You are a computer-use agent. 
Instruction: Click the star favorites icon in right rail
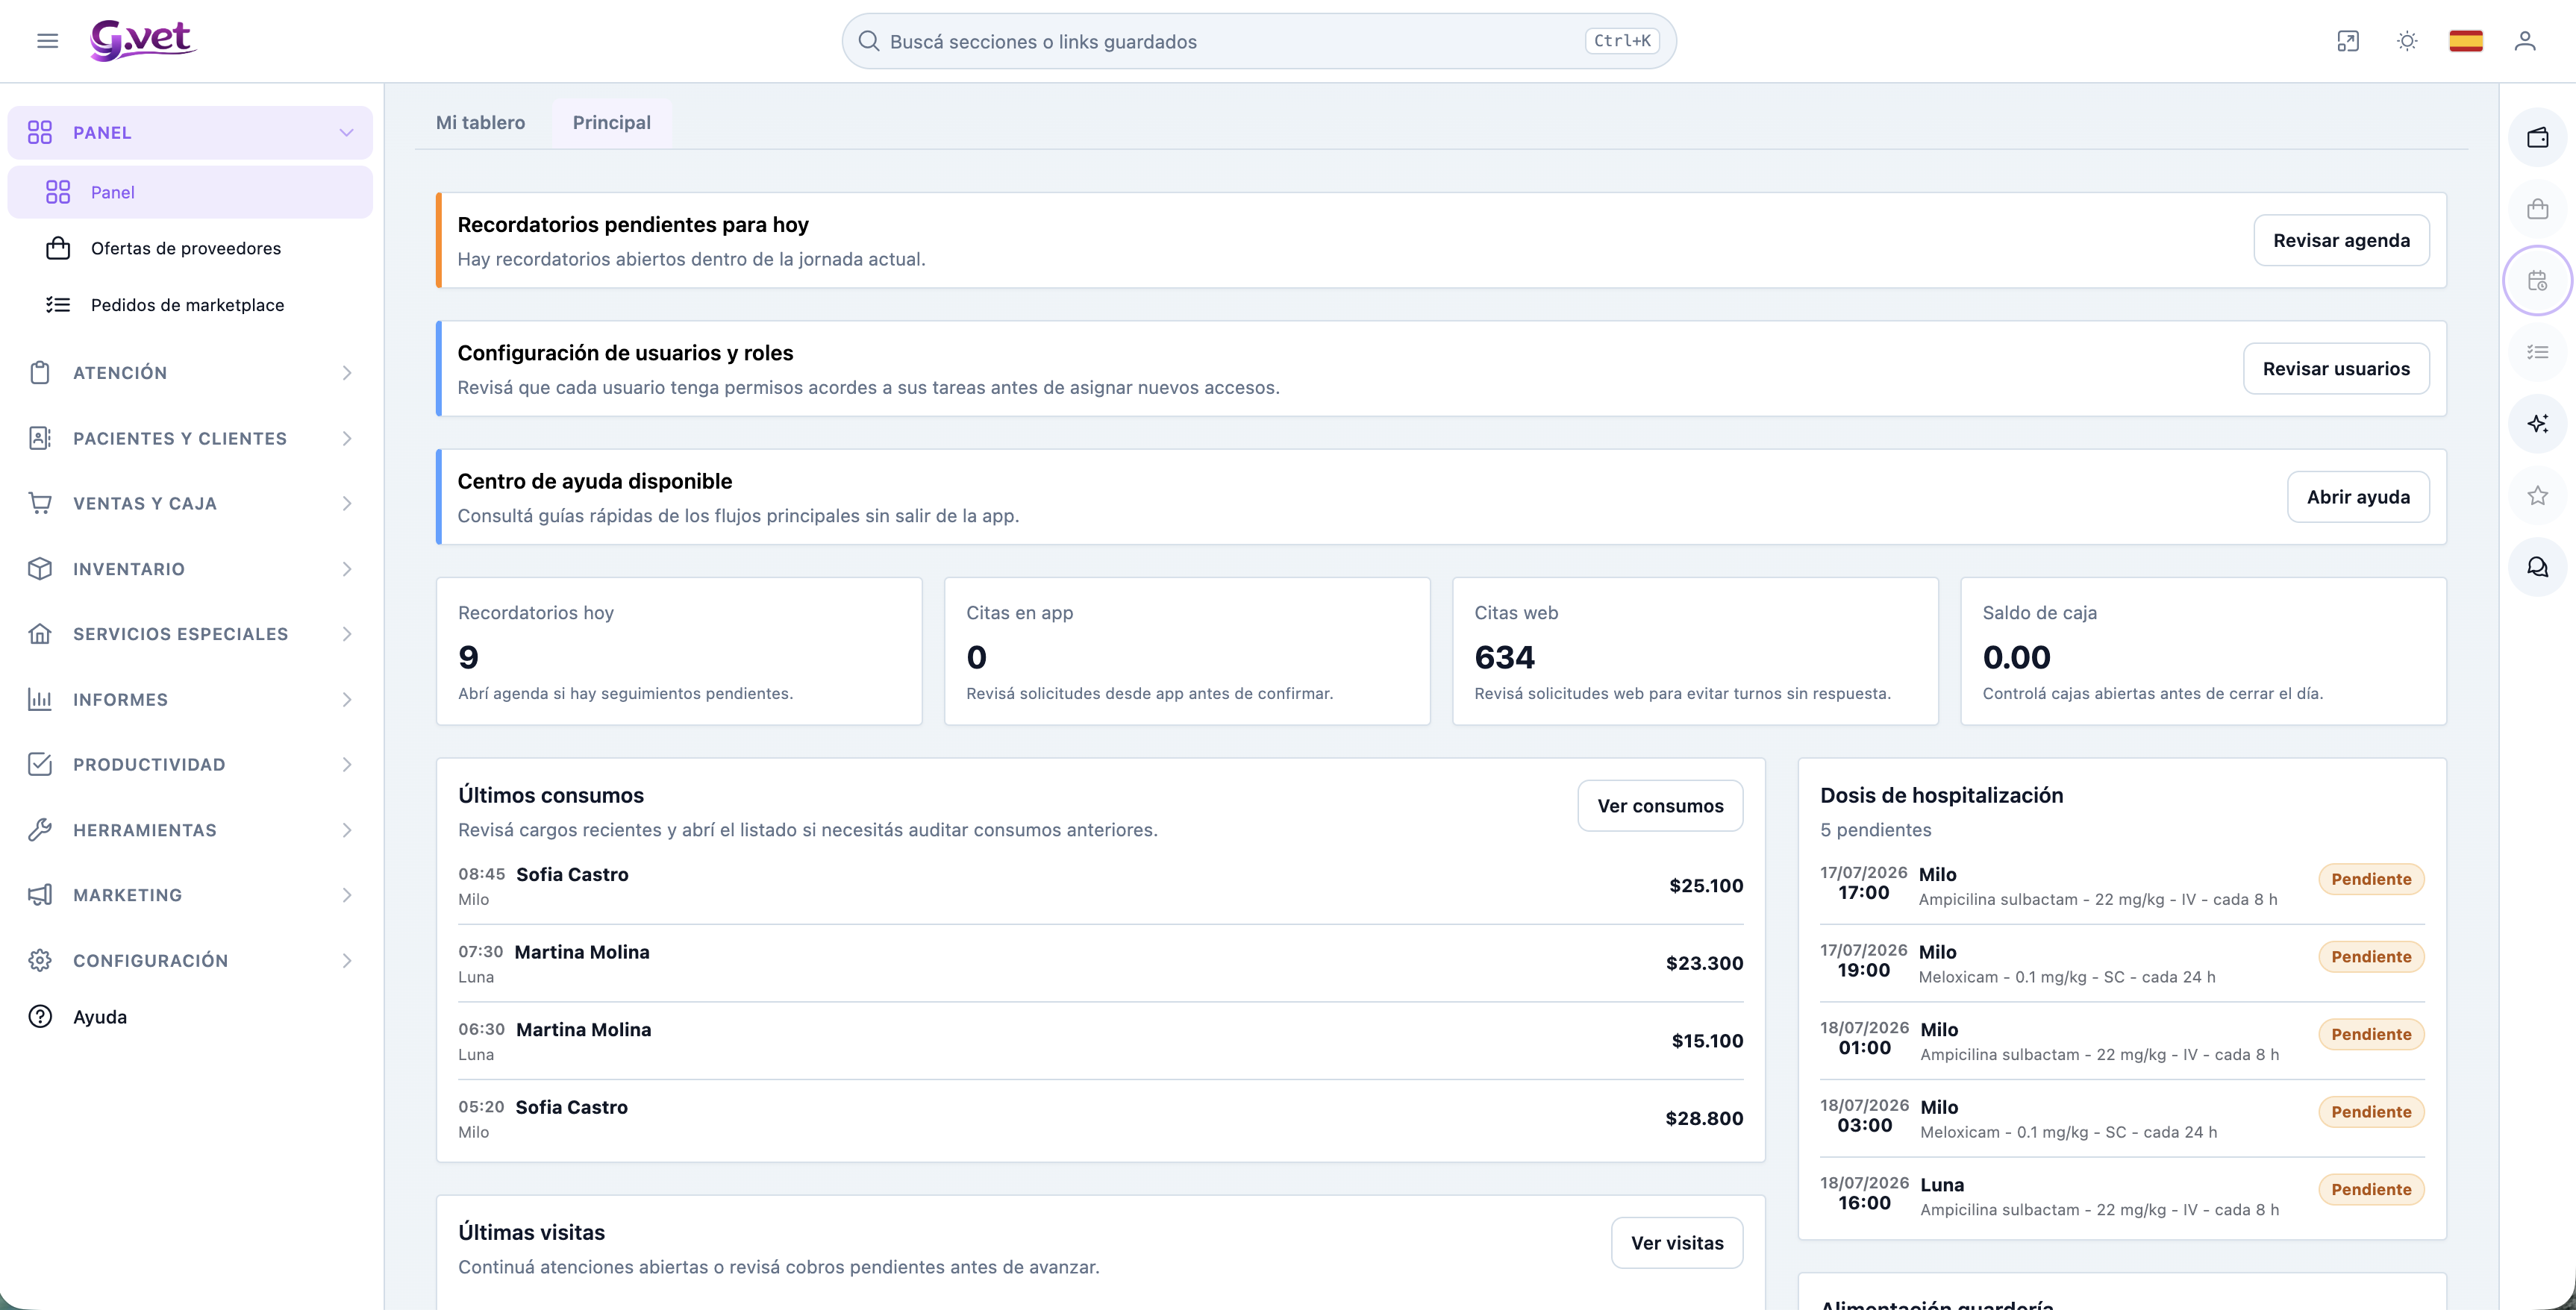[2538, 495]
